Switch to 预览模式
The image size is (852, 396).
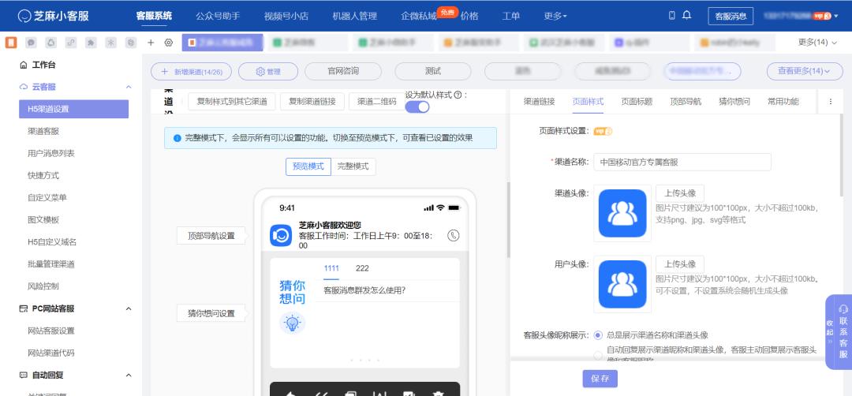pos(308,166)
